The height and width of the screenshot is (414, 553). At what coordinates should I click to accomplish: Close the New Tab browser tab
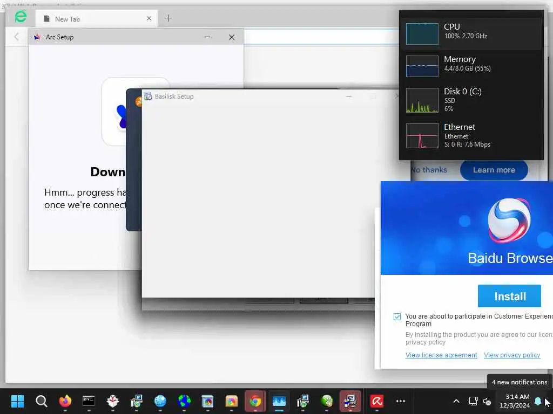[x=149, y=19]
